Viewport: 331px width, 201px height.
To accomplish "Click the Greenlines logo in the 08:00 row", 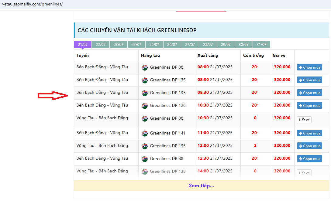I will [x=145, y=67].
